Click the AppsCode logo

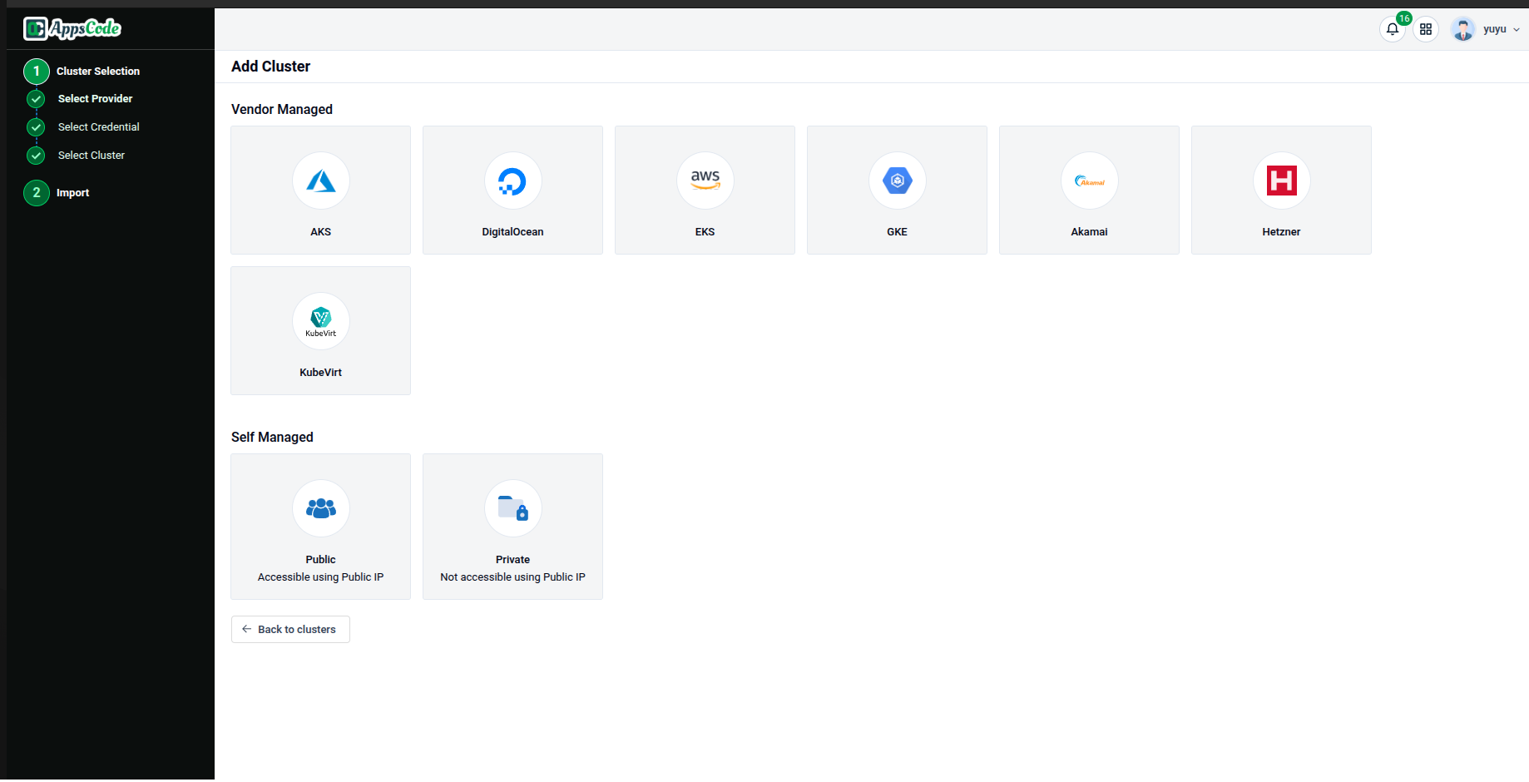72,29
